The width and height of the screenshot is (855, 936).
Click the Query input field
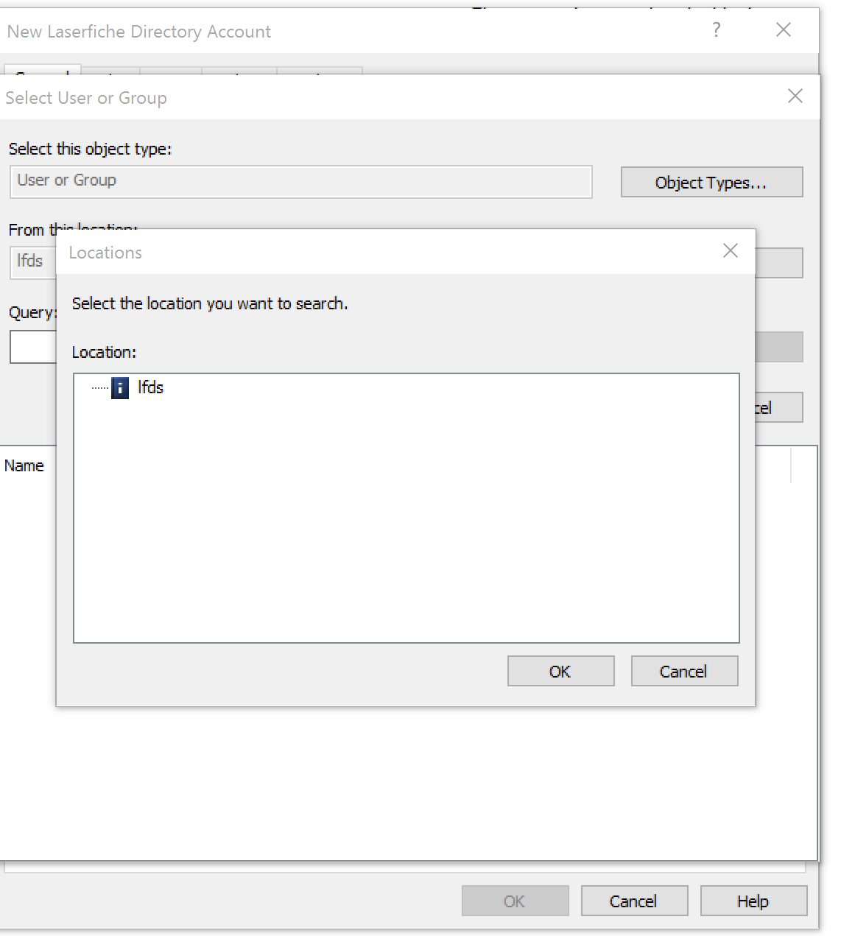click(33, 347)
